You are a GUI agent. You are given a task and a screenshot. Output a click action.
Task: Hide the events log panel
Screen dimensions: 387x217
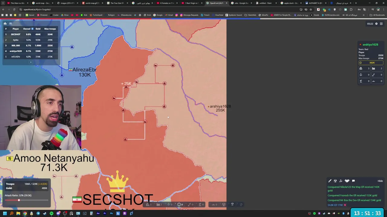click(x=380, y=181)
